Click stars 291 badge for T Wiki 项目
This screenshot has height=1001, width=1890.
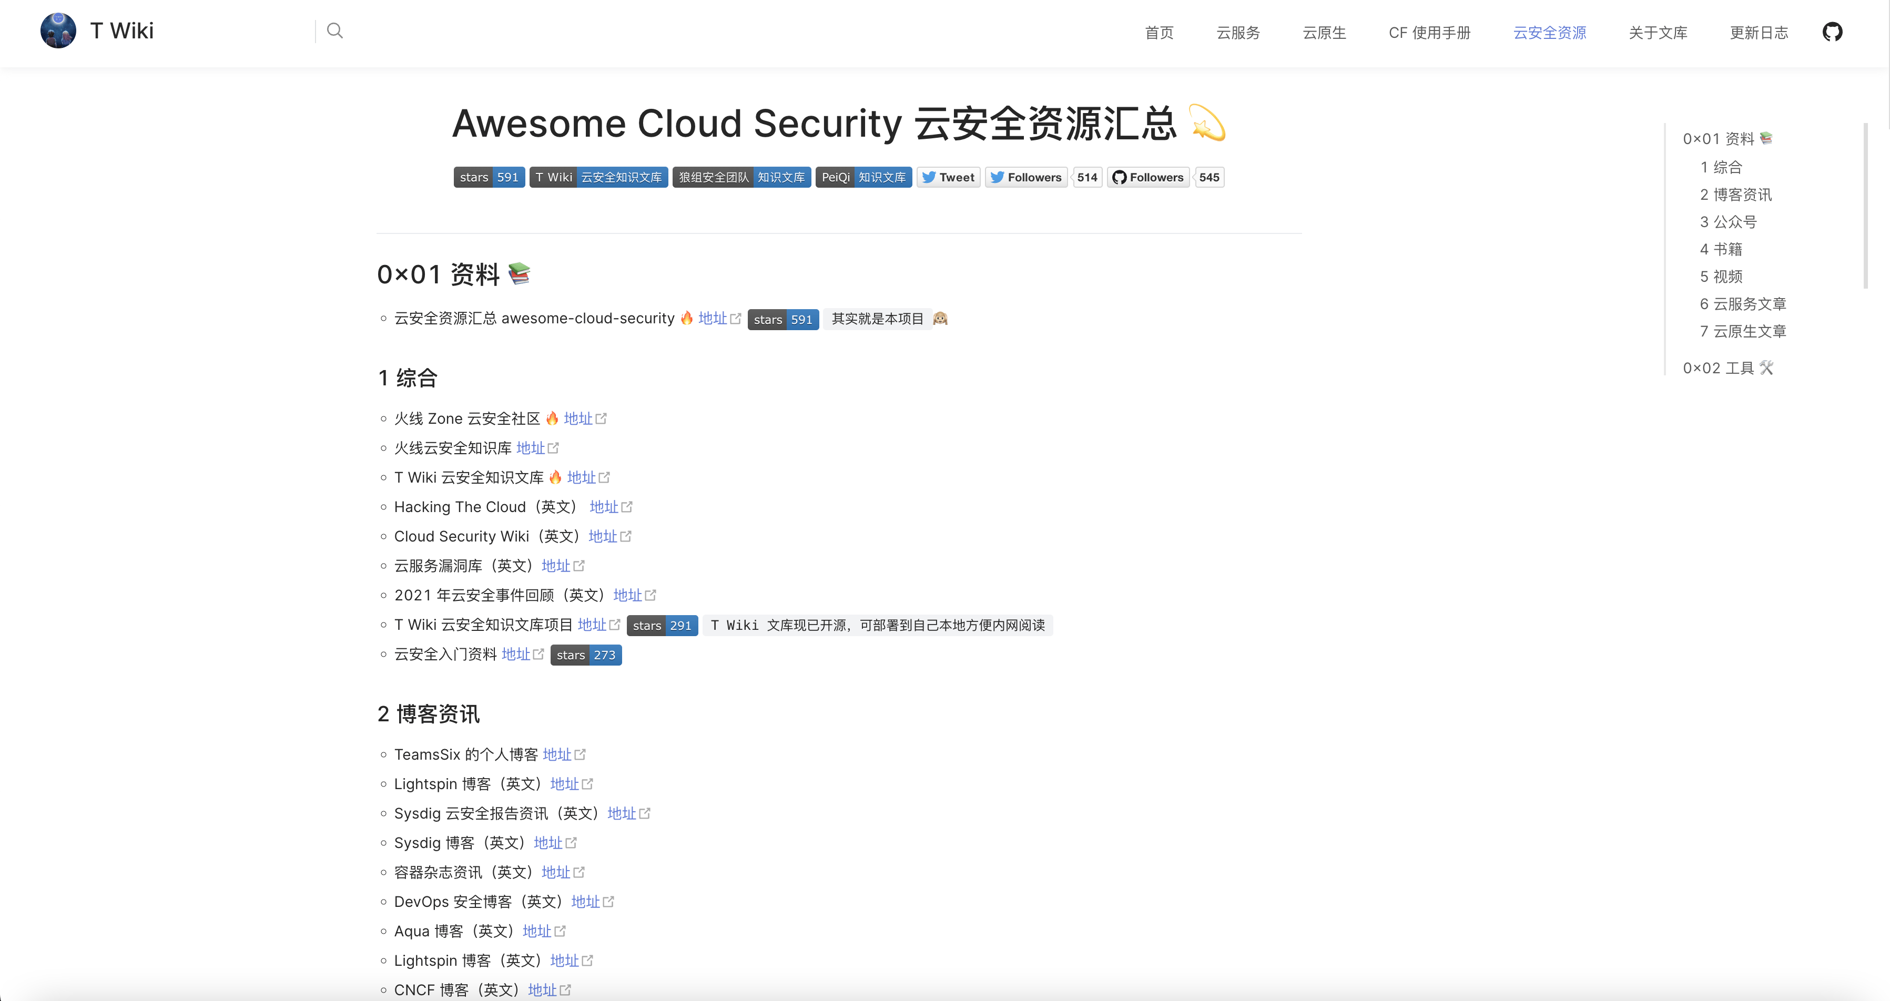[662, 626]
